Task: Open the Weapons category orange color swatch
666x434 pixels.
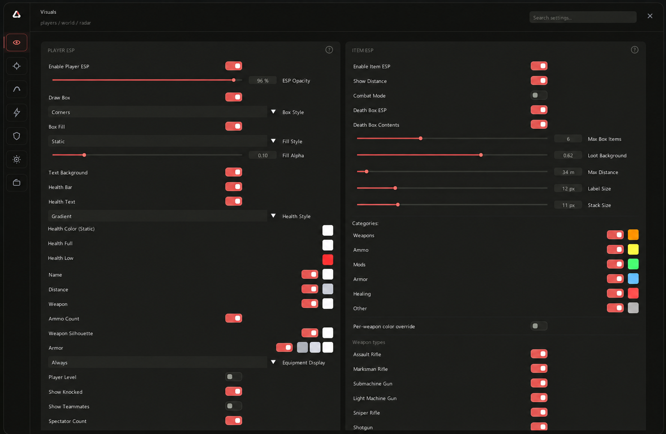Action: 633,235
